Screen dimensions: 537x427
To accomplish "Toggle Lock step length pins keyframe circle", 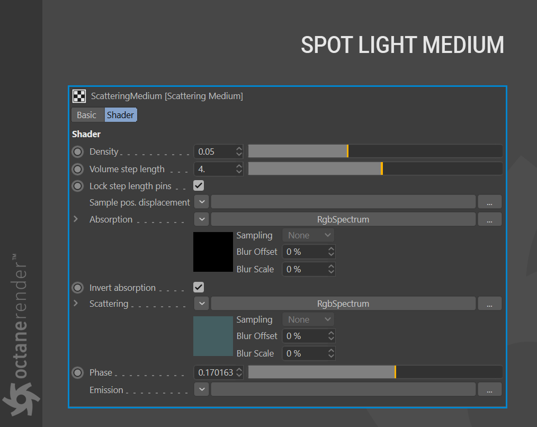I will 78,186.
